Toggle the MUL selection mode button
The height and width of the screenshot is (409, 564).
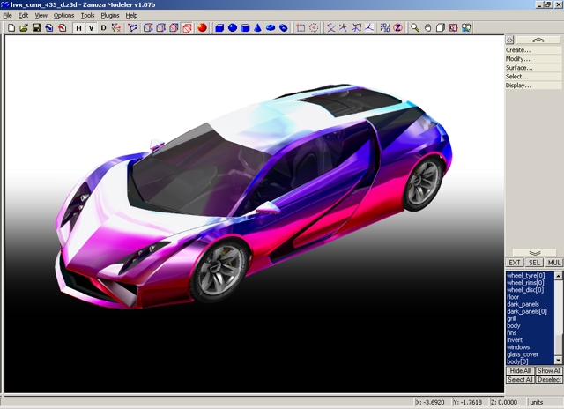(x=554, y=263)
